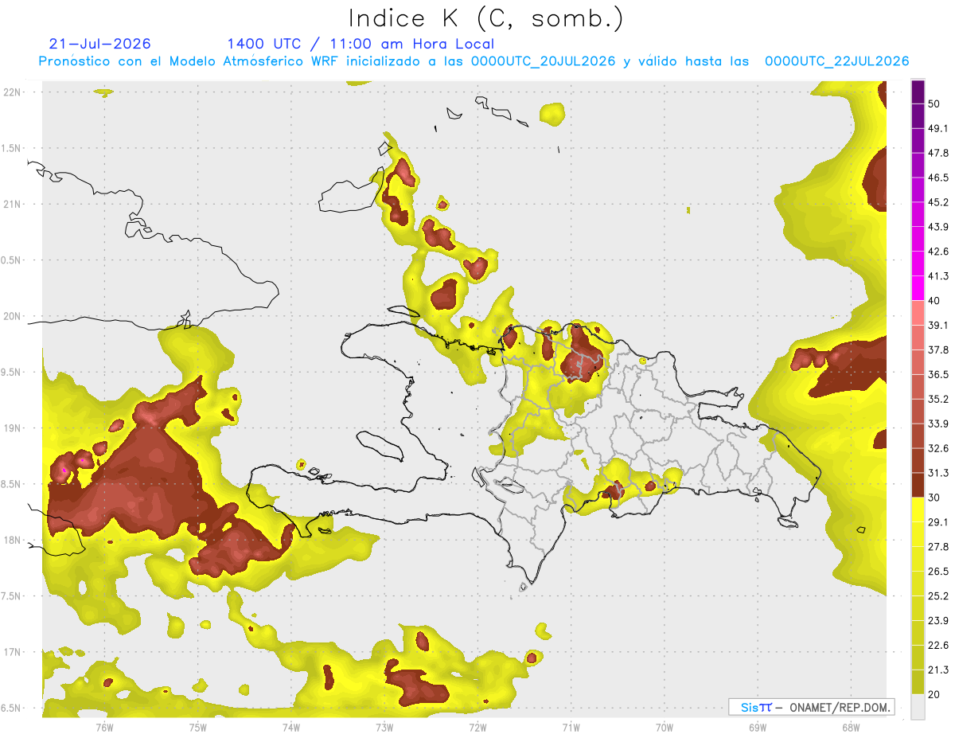This screenshot has height=738, width=955.
Task: Click the legend value "49.1"
Action: (937, 128)
